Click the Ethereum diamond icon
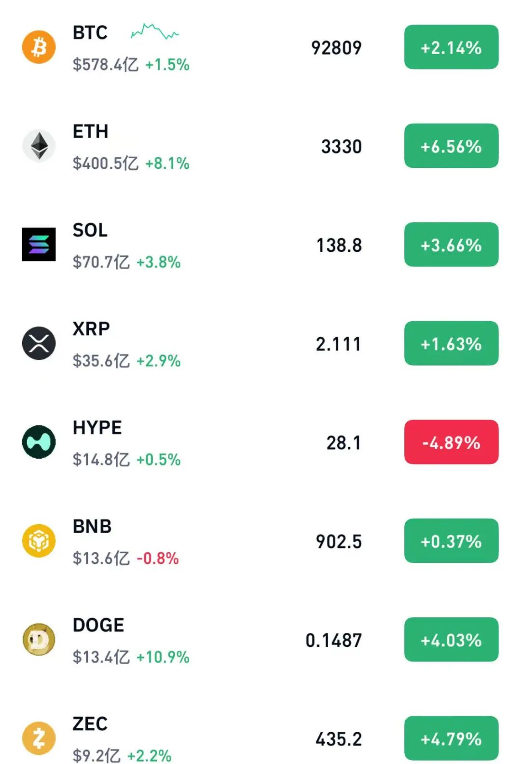This screenshot has height=764, width=521. (39, 146)
